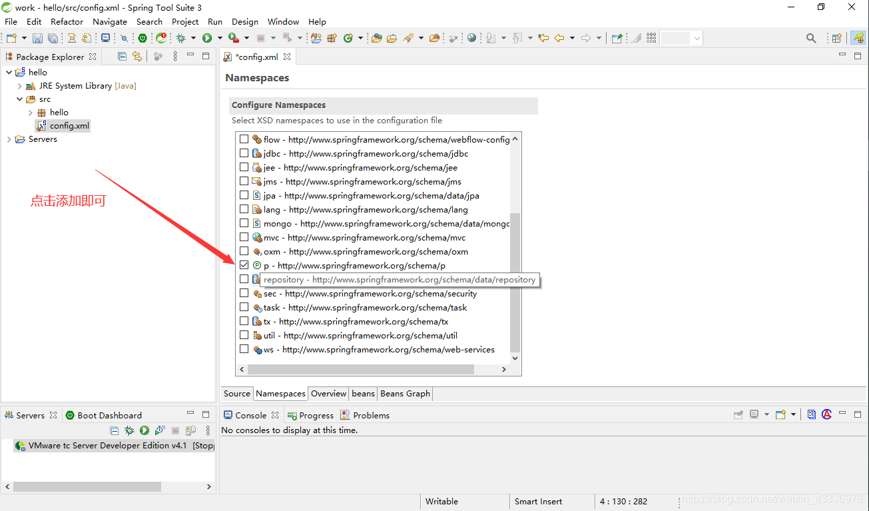This screenshot has width=869, height=511.
Task: Click the Save All toolbar icon
Action: click(52, 38)
